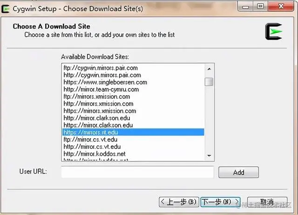Image resolution: width=298 pixels, height=215 pixels.
Task: Continue with 下一步 (N) button
Action: [220, 202]
